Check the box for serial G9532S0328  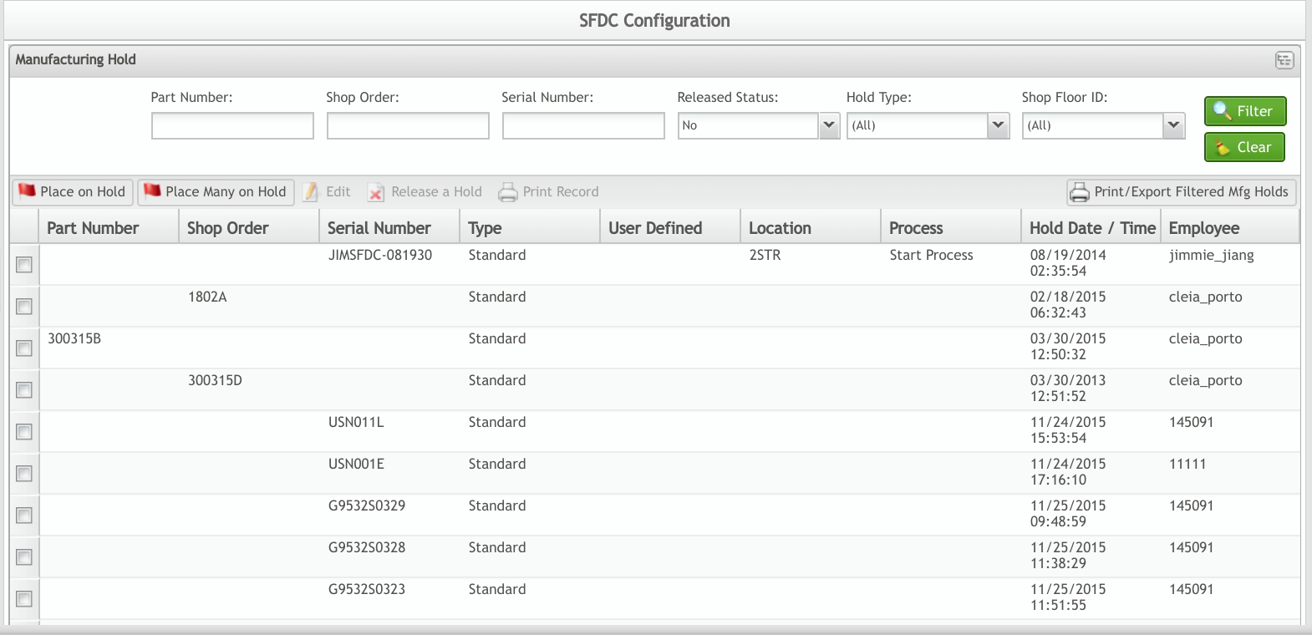pyautogui.click(x=24, y=557)
